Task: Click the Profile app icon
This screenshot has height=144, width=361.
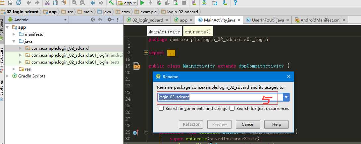Action: tap(167, 3)
